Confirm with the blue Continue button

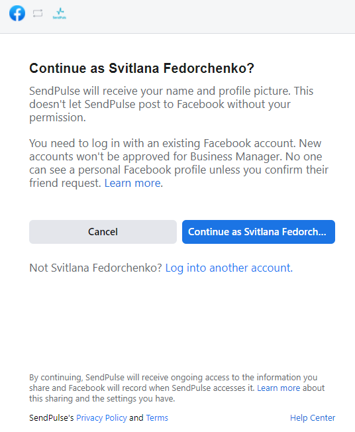click(x=258, y=232)
